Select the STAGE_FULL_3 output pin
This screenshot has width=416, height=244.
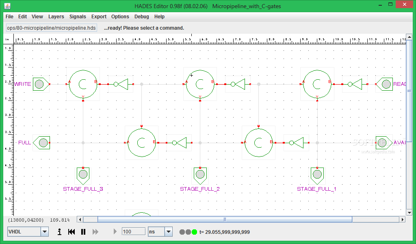click(x=83, y=176)
